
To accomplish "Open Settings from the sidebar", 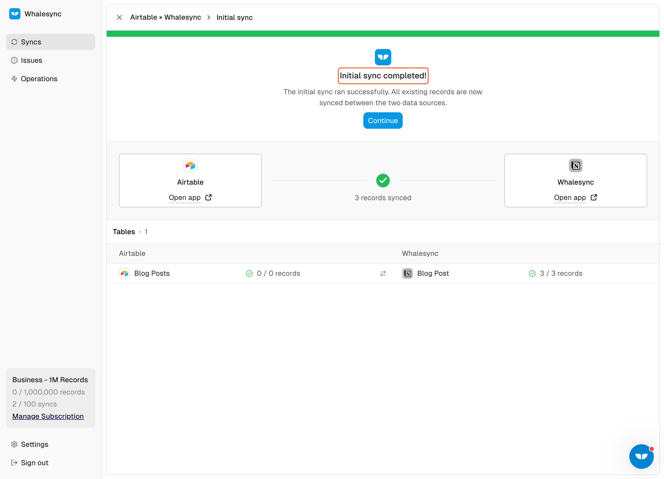I will pyautogui.click(x=51, y=444).
